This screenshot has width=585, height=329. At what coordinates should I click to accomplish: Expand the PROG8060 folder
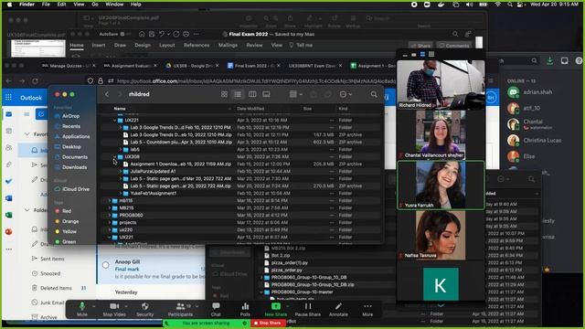click(x=110, y=216)
